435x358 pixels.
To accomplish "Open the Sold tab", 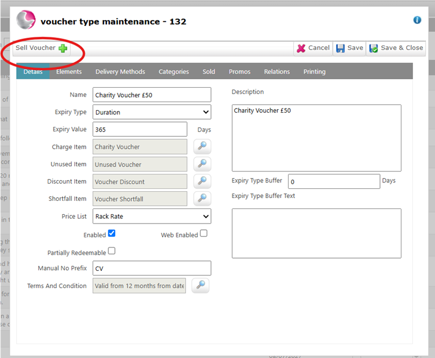I will 209,72.
